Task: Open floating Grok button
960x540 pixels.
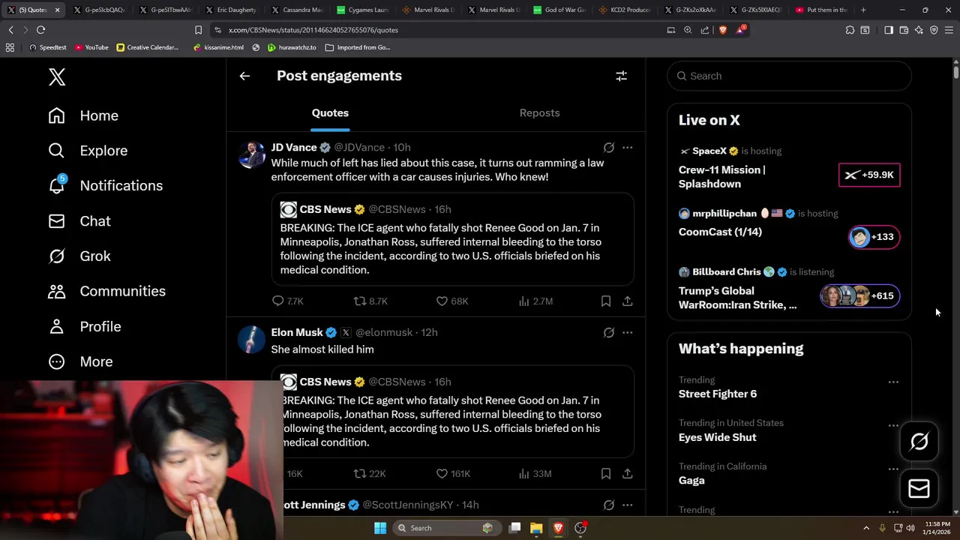Action: [x=919, y=442]
